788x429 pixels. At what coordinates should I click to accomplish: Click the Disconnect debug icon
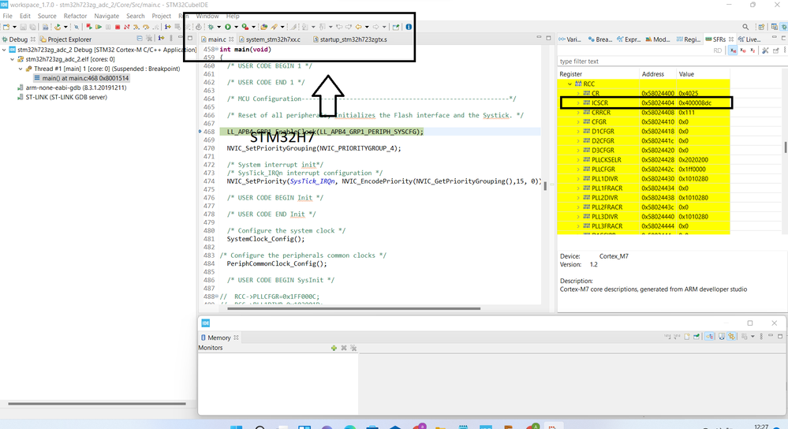(127, 27)
